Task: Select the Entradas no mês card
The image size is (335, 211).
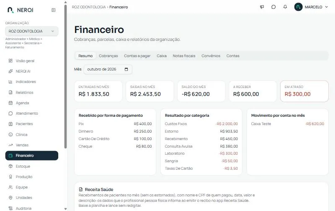Action: click(98, 91)
